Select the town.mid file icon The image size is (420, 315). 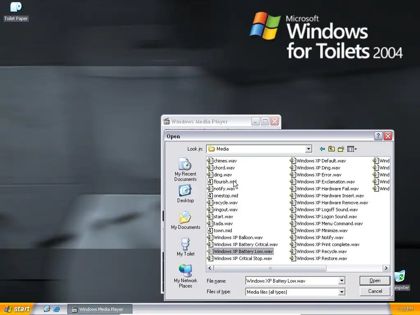[x=210, y=231]
